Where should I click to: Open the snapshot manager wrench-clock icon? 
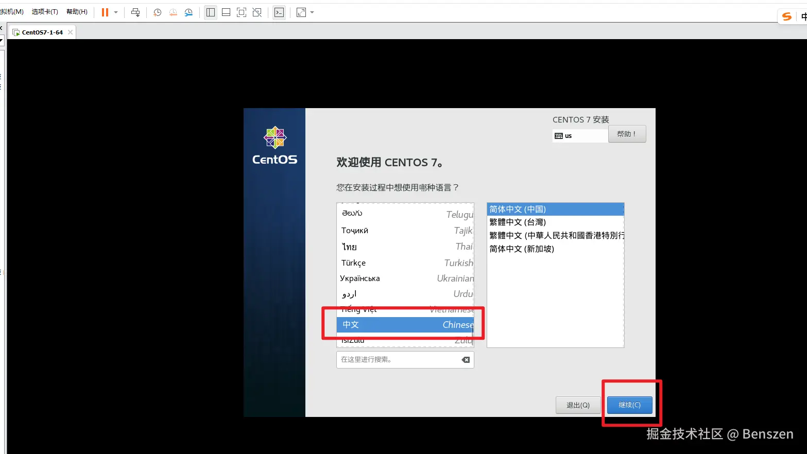coord(188,12)
